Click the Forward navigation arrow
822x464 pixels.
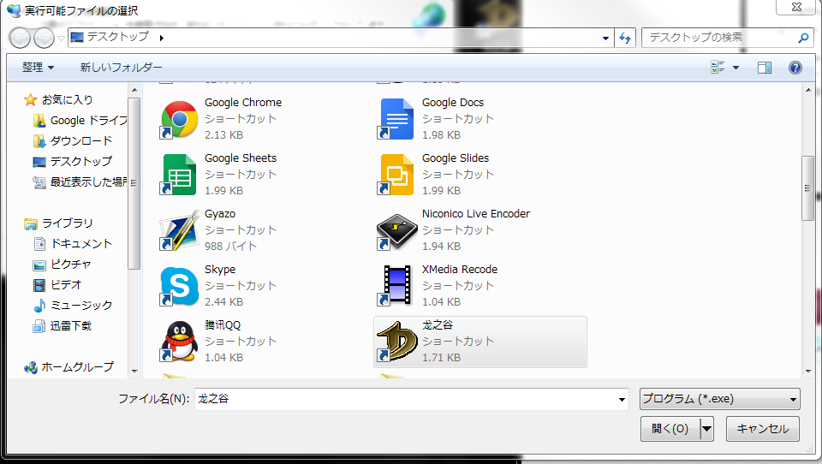44,38
